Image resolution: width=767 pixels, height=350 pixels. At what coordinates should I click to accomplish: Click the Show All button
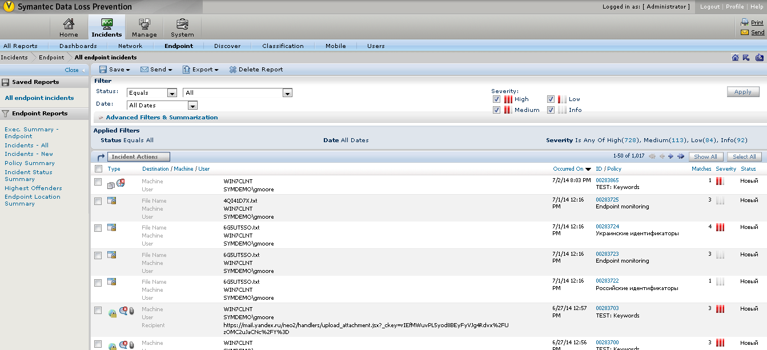click(x=706, y=156)
